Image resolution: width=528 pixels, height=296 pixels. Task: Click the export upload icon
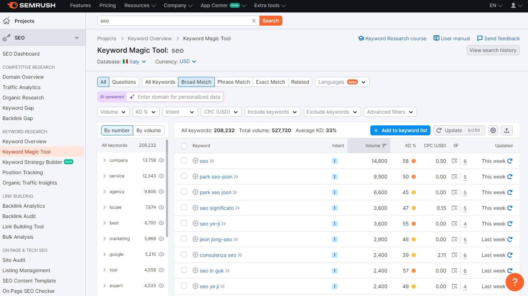pos(507,130)
